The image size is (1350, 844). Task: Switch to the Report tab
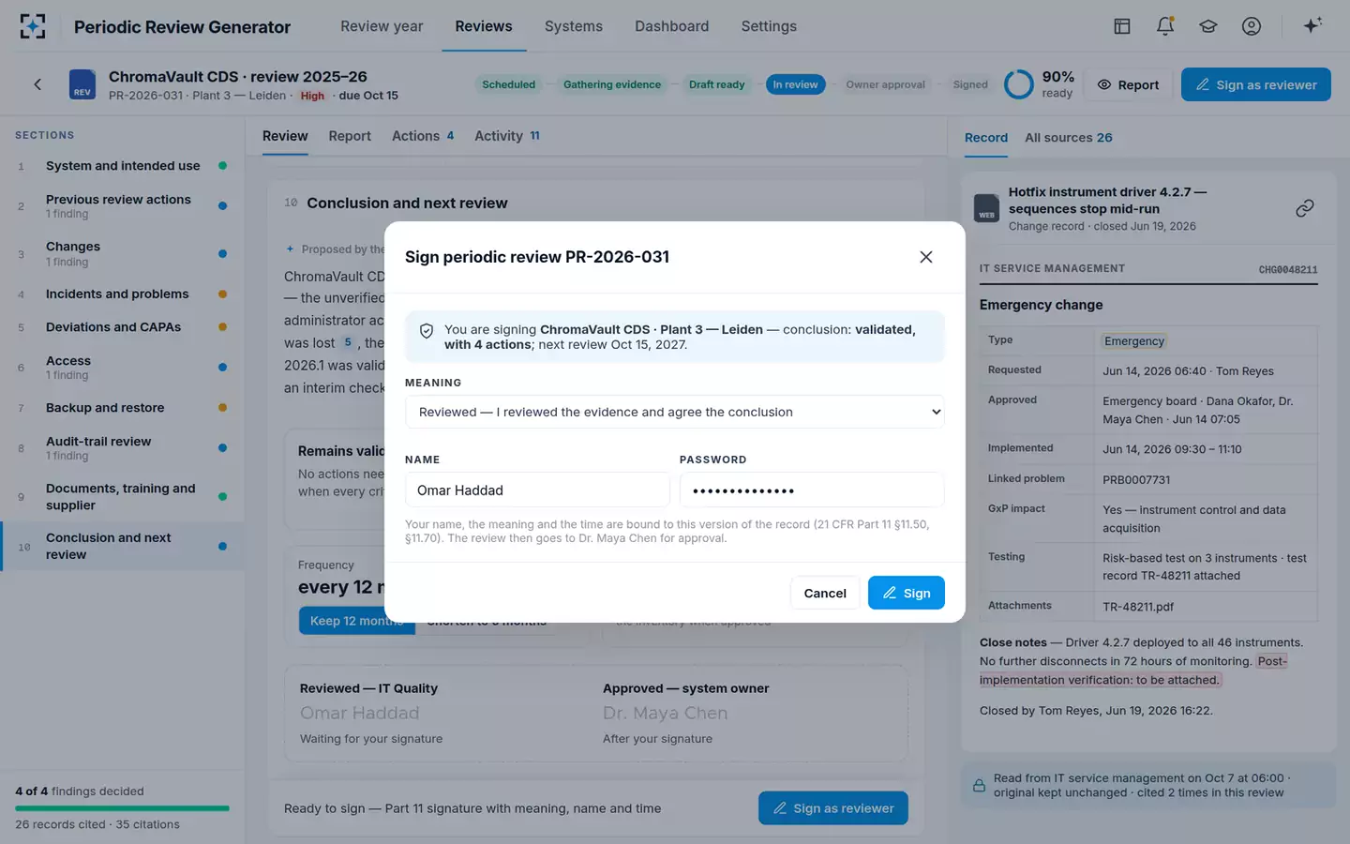pos(350,136)
